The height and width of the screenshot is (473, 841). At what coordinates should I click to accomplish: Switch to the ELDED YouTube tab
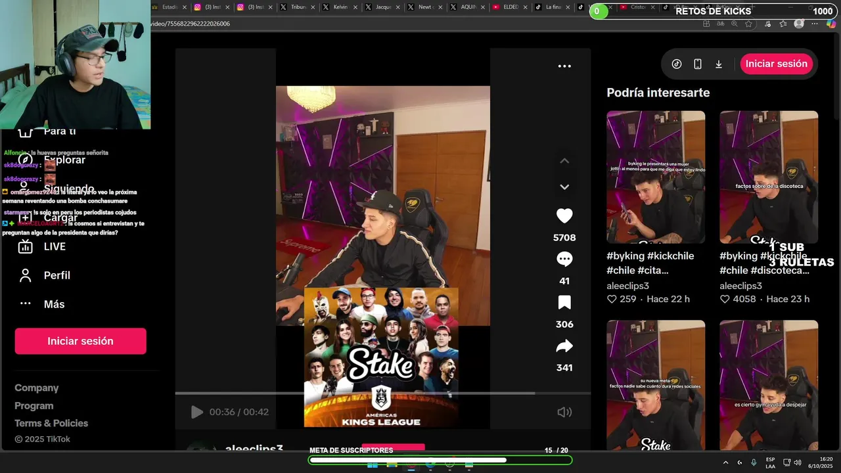[x=510, y=7]
